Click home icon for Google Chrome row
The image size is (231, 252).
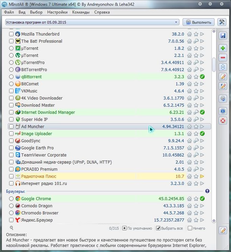pyautogui.click(x=189, y=198)
